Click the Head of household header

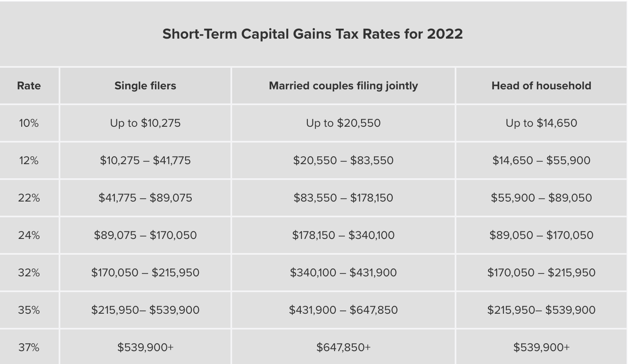click(x=541, y=86)
